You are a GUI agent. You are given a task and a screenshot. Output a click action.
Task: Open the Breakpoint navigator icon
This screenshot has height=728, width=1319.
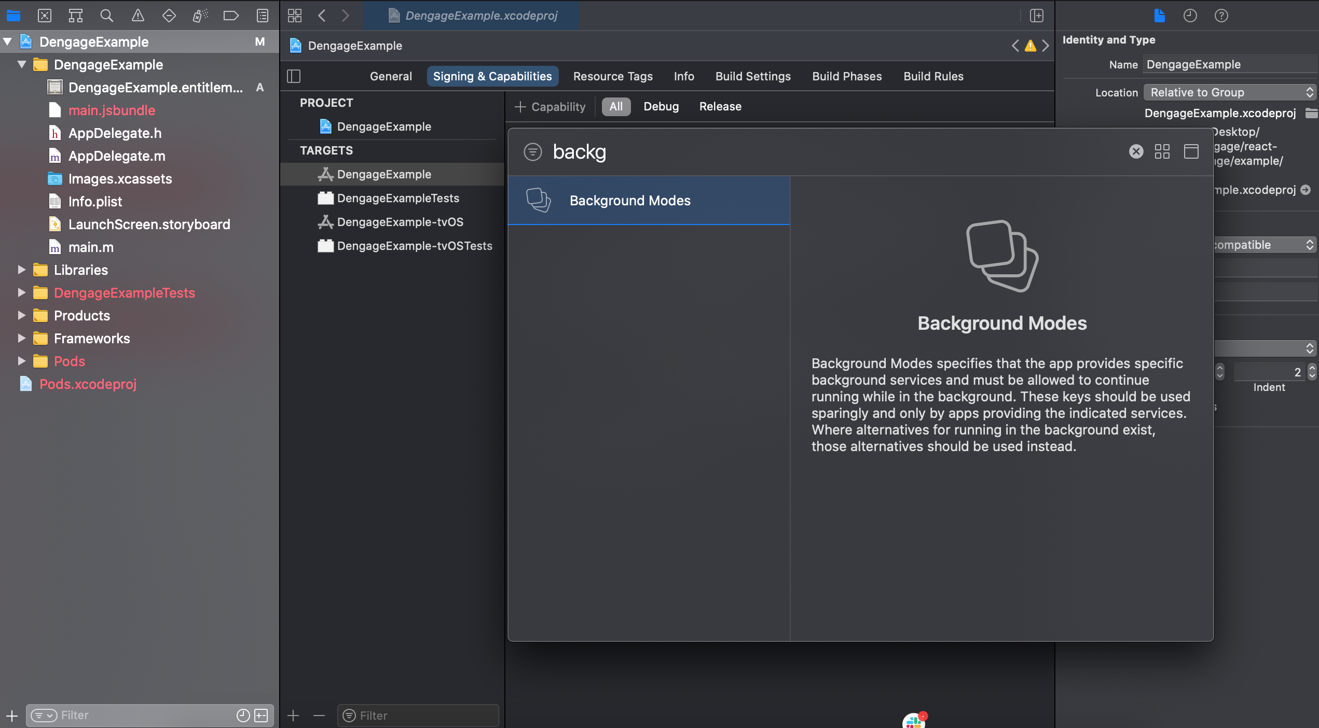pos(231,16)
